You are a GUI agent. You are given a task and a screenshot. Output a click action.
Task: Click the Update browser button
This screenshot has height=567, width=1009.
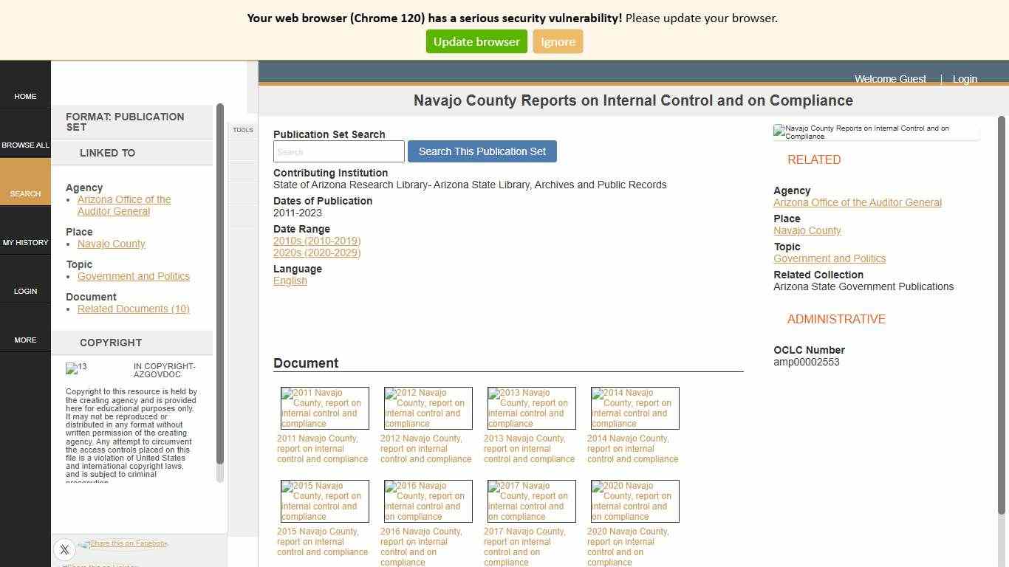pos(476,41)
